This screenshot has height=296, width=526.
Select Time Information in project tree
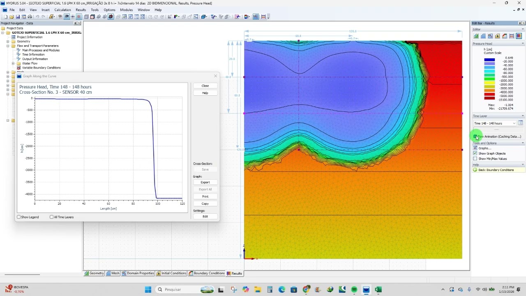tap(33, 55)
